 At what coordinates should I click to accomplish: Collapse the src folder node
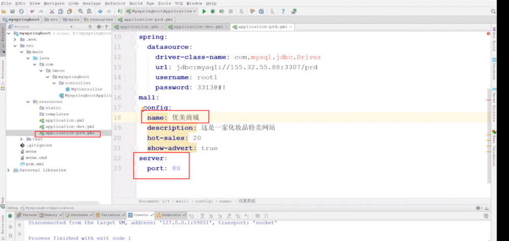(x=15, y=46)
